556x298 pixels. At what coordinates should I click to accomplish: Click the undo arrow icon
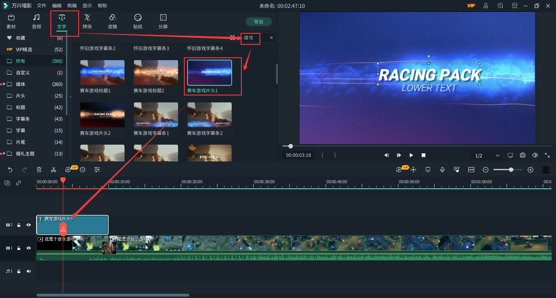(10, 170)
